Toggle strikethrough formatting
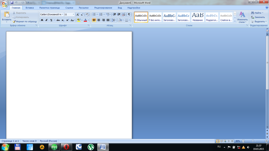 pyautogui.click(x=58, y=20)
